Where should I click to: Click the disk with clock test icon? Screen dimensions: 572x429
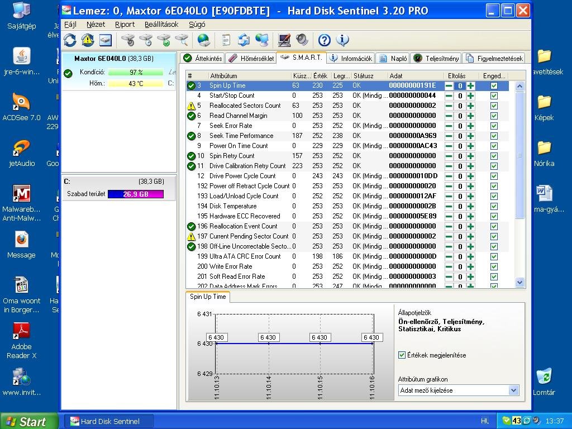click(146, 40)
